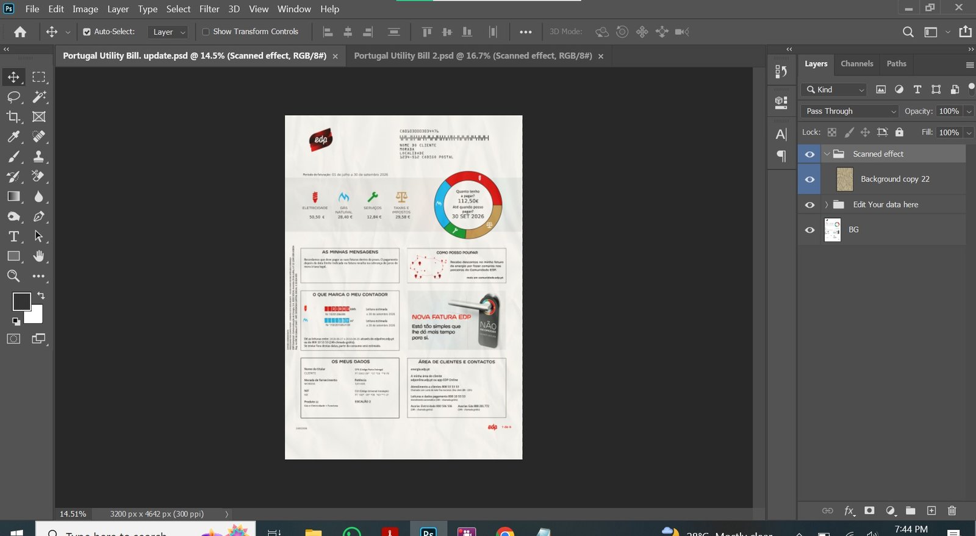
Task: Open the Kind filter dropdown
Action: click(833, 90)
